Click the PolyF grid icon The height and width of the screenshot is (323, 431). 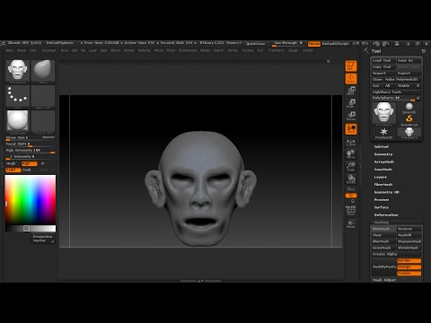coord(351,211)
